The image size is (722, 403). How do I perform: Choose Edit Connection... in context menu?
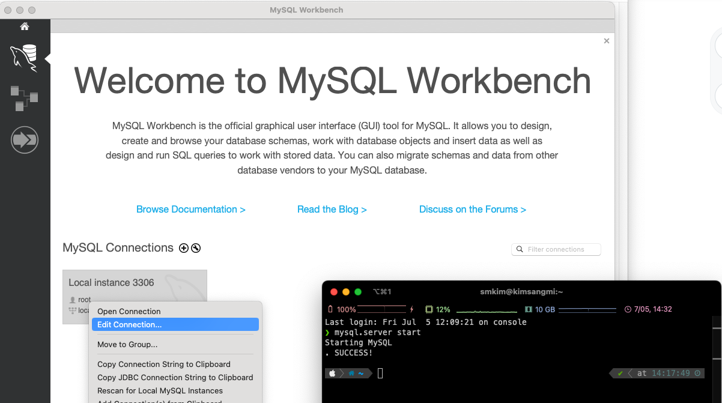175,324
